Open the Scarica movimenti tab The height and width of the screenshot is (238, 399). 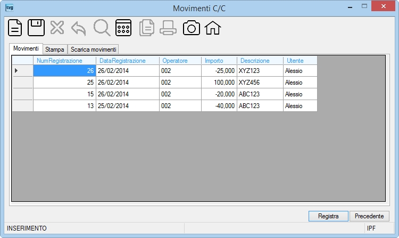[x=94, y=49]
